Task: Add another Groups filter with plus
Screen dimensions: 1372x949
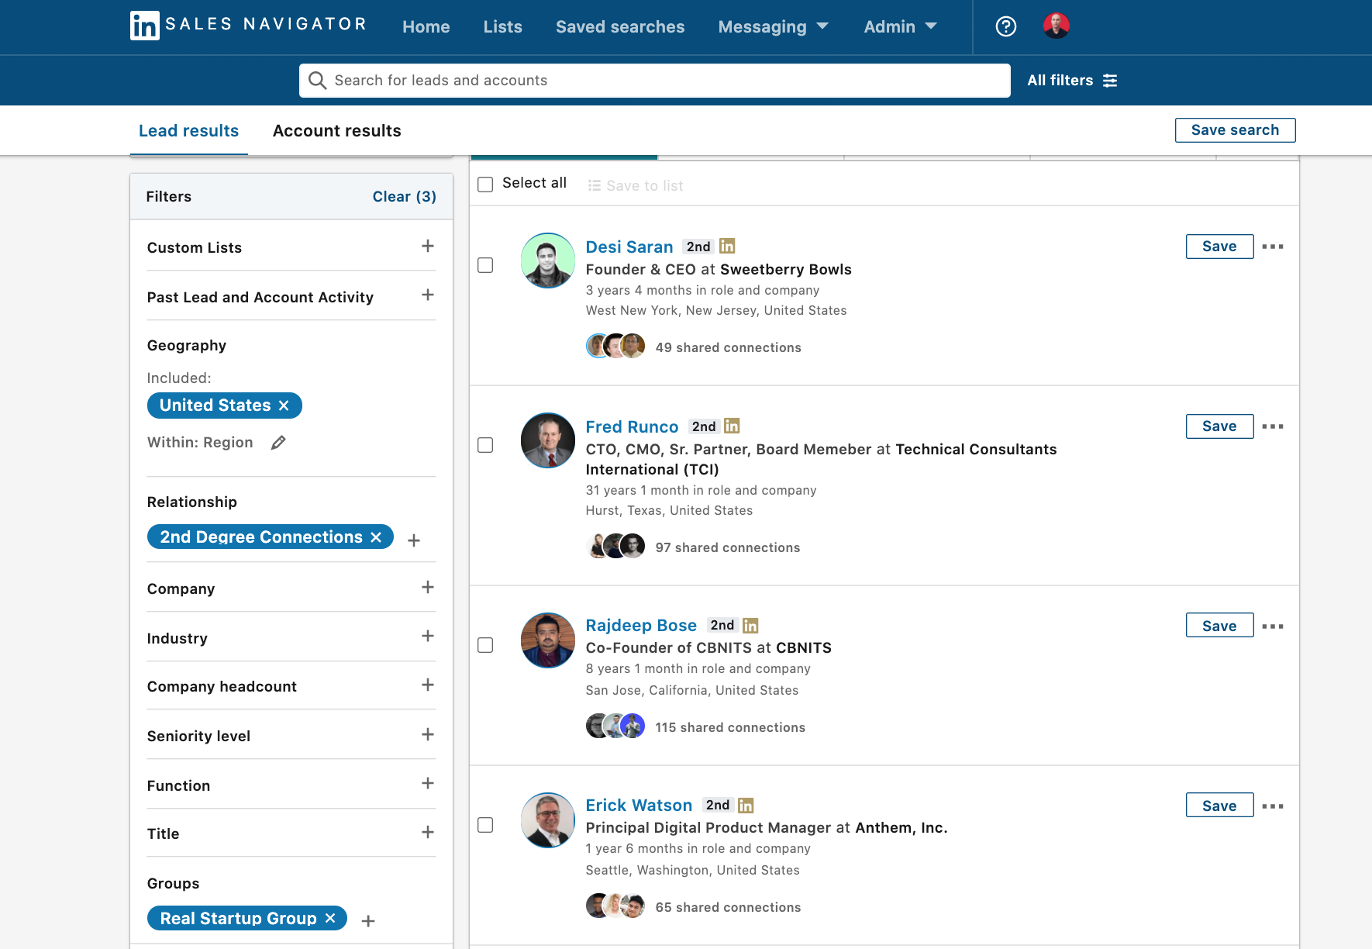Action: click(368, 921)
